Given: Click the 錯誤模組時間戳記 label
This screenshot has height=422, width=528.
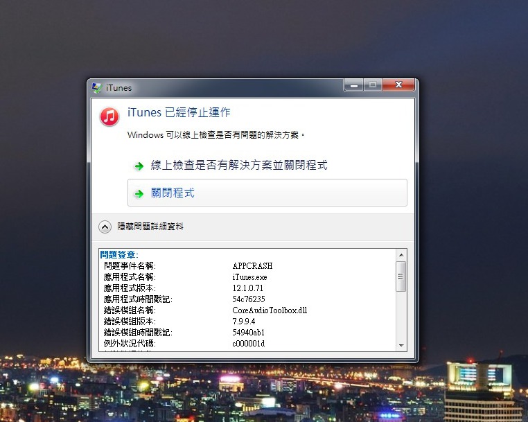Looking at the screenshot, I should [138, 333].
